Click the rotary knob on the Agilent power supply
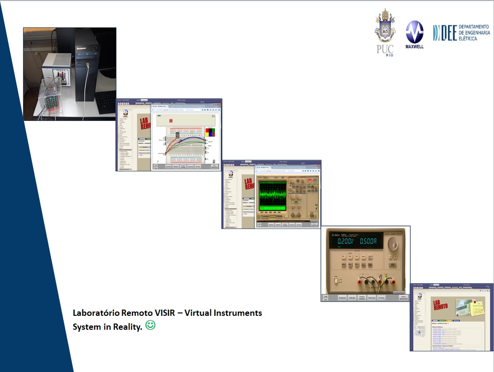Screen dimensions: 494x372 [x=392, y=243]
